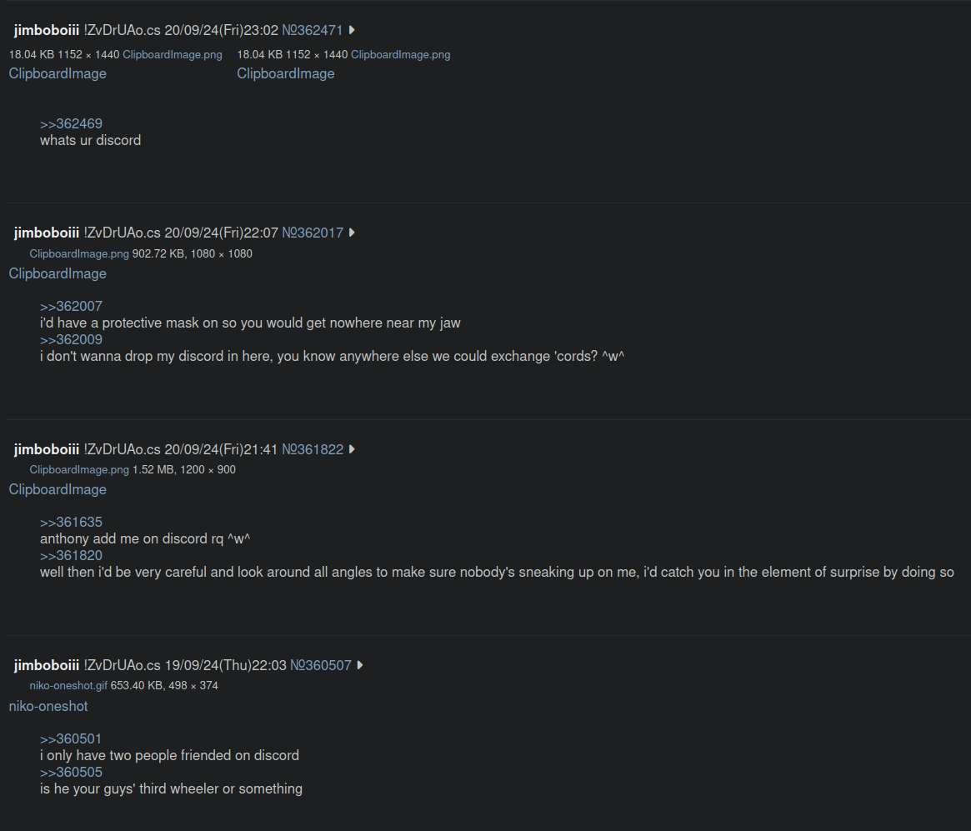Follow quote link >>361820
971x831 pixels.
point(71,555)
